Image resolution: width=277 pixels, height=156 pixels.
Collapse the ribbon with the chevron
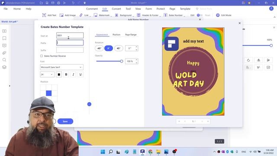coord(274,17)
